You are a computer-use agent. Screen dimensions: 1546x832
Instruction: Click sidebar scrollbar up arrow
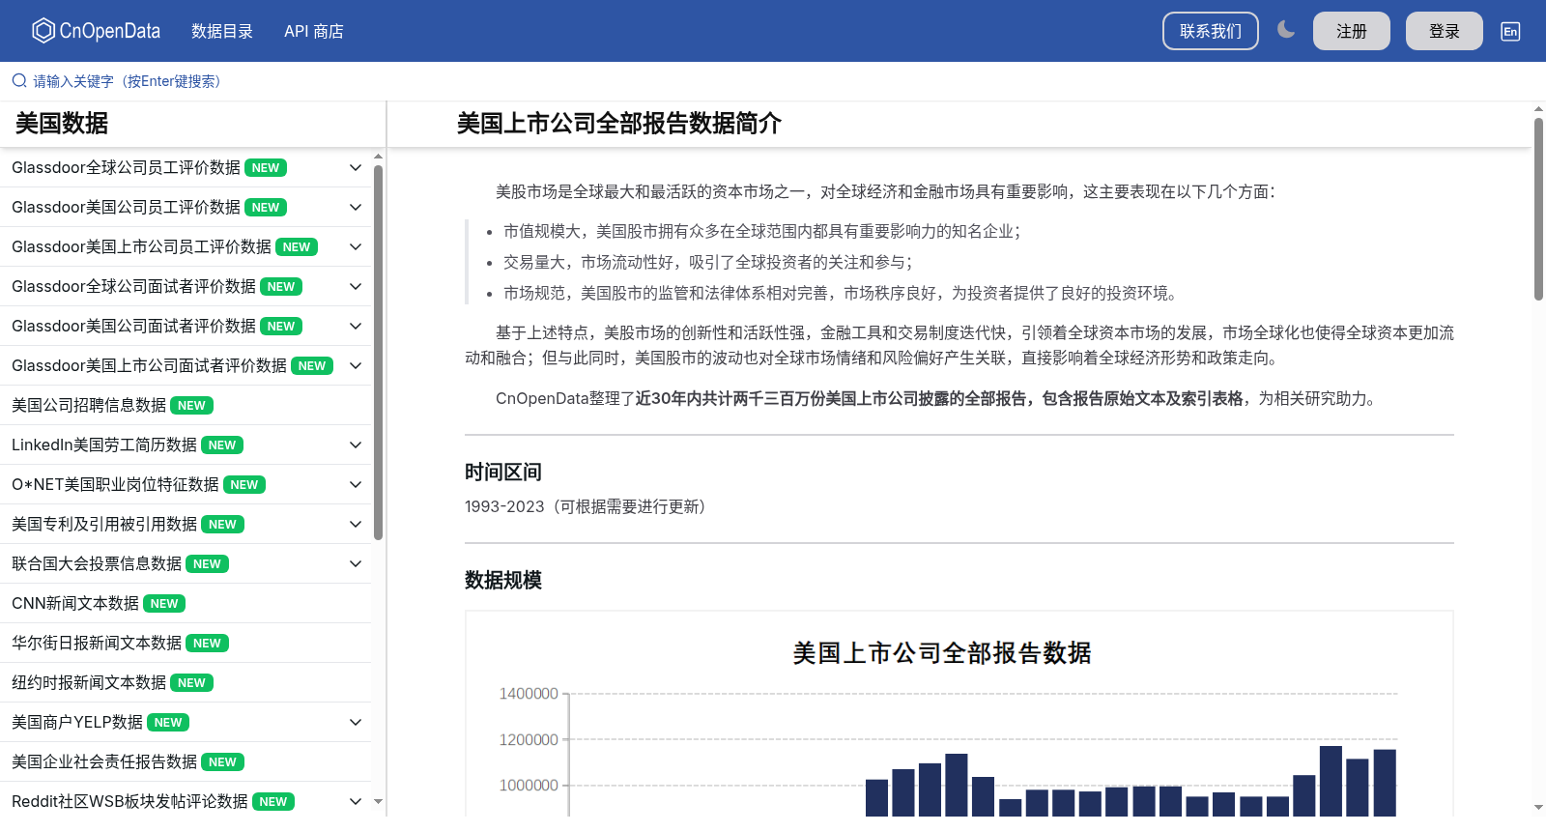(x=379, y=156)
